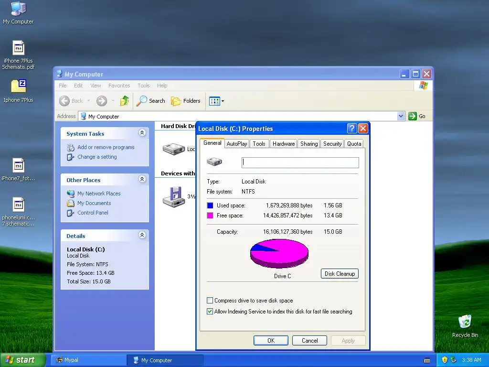Open the View menu
The width and height of the screenshot is (489, 367).
(96, 86)
